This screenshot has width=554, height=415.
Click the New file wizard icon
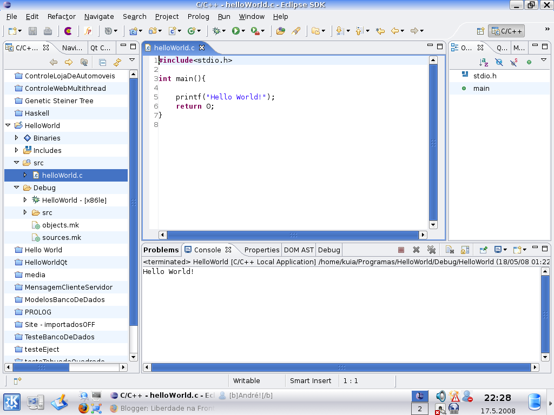coord(12,31)
